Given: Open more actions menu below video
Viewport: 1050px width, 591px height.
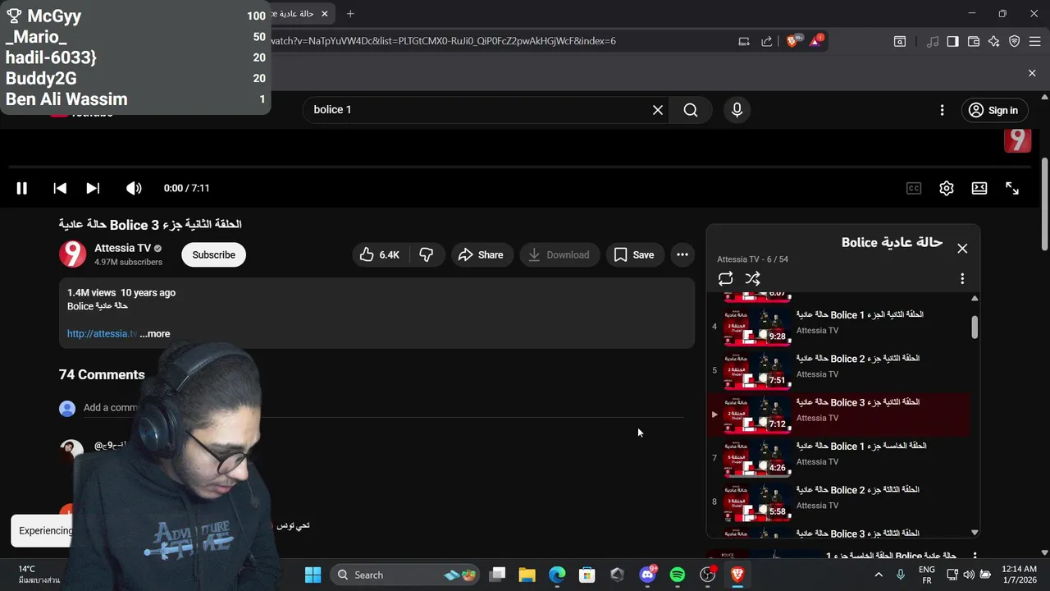Looking at the screenshot, I should tap(682, 254).
